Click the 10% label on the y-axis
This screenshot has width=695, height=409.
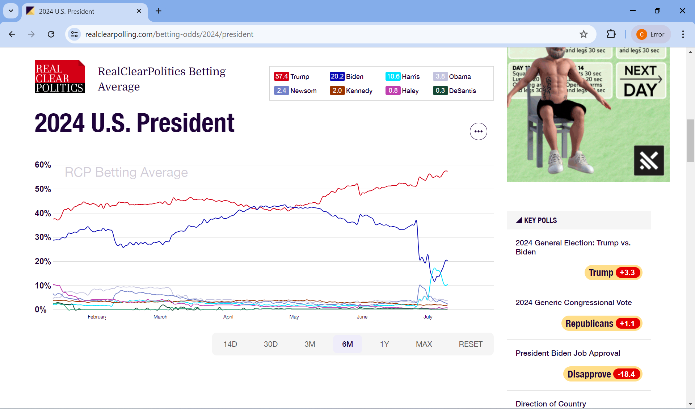[43, 286]
